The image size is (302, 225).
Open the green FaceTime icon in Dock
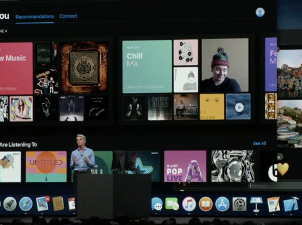pyautogui.click(x=172, y=204)
